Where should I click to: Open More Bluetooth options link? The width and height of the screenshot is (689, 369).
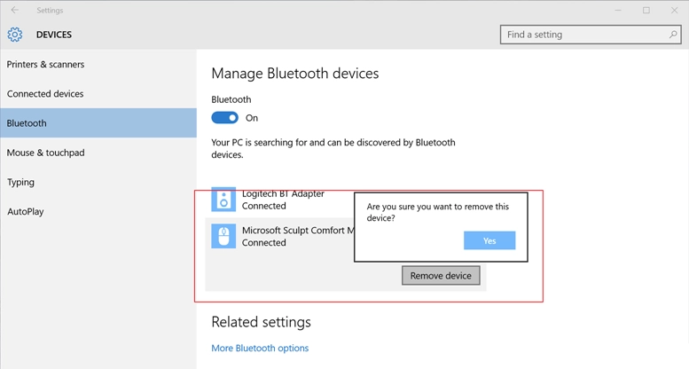260,348
